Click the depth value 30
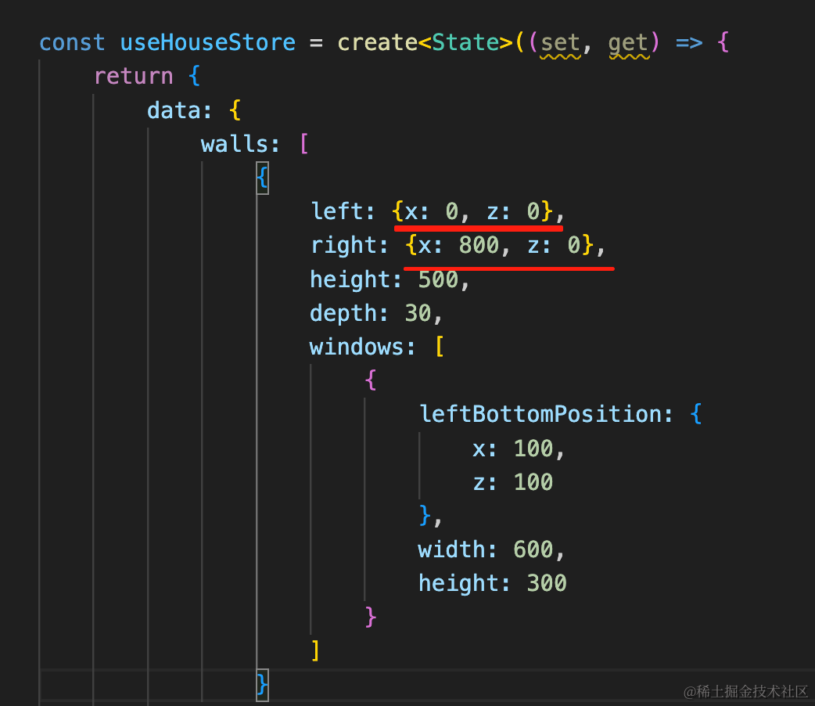The height and width of the screenshot is (706, 815). pos(418,313)
